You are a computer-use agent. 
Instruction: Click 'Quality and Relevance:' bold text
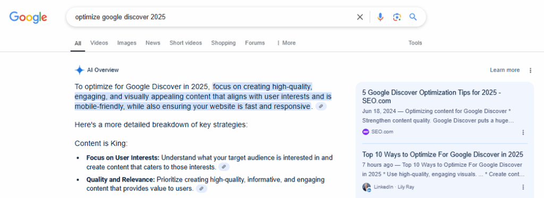[x=121, y=180]
